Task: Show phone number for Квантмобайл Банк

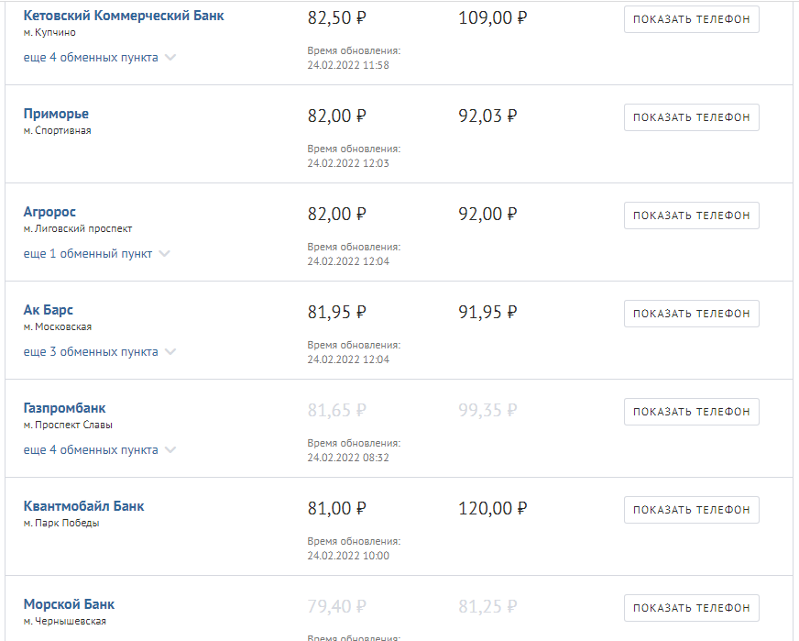Action: [691, 510]
